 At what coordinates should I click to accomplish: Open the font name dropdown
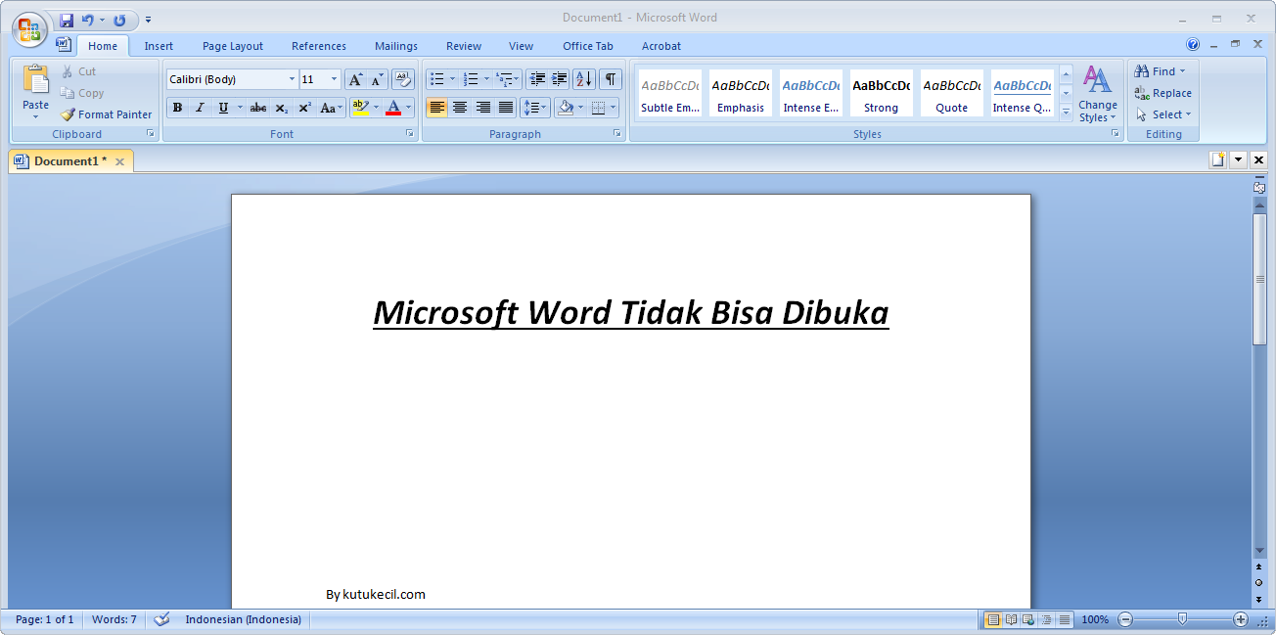tap(292, 79)
